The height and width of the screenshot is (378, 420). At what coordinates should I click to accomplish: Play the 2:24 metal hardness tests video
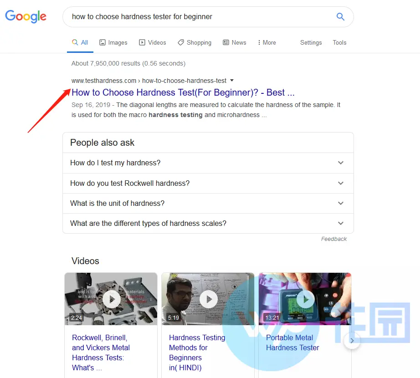click(x=111, y=299)
